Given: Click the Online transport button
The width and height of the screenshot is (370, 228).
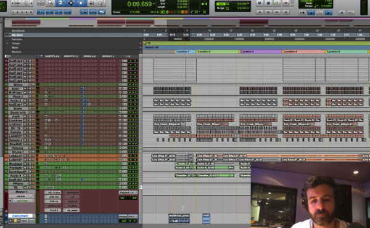Looking at the screenshot, I should pyautogui.click(x=260, y=3).
